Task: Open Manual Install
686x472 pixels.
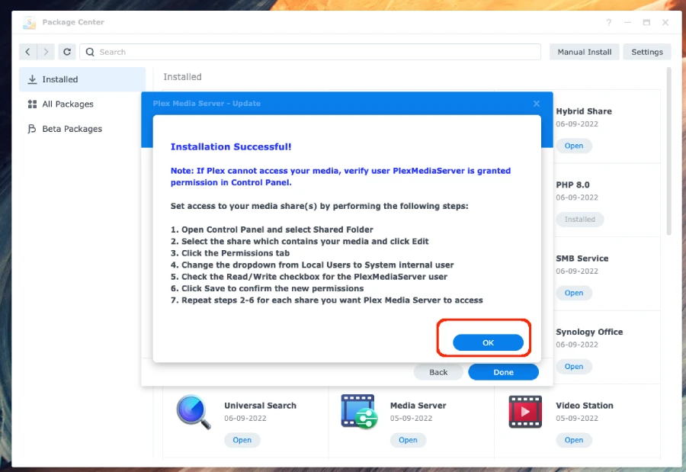Action: click(584, 52)
